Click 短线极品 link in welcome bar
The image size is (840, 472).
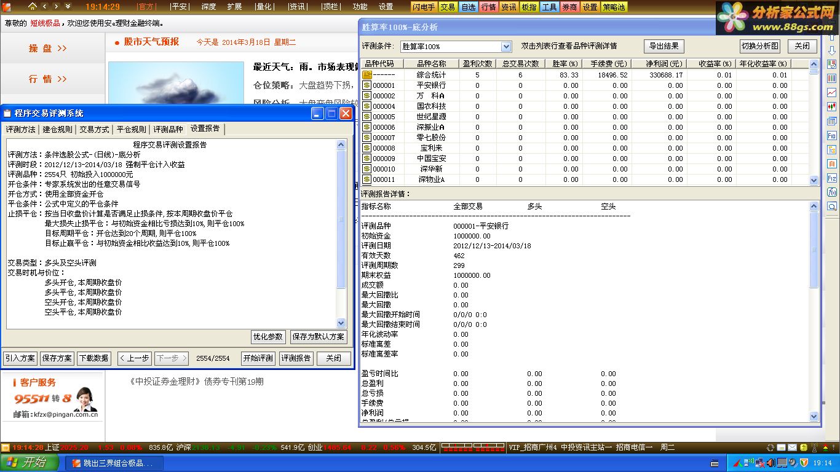point(46,23)
